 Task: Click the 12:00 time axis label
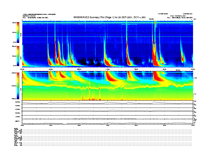[107, 69]
